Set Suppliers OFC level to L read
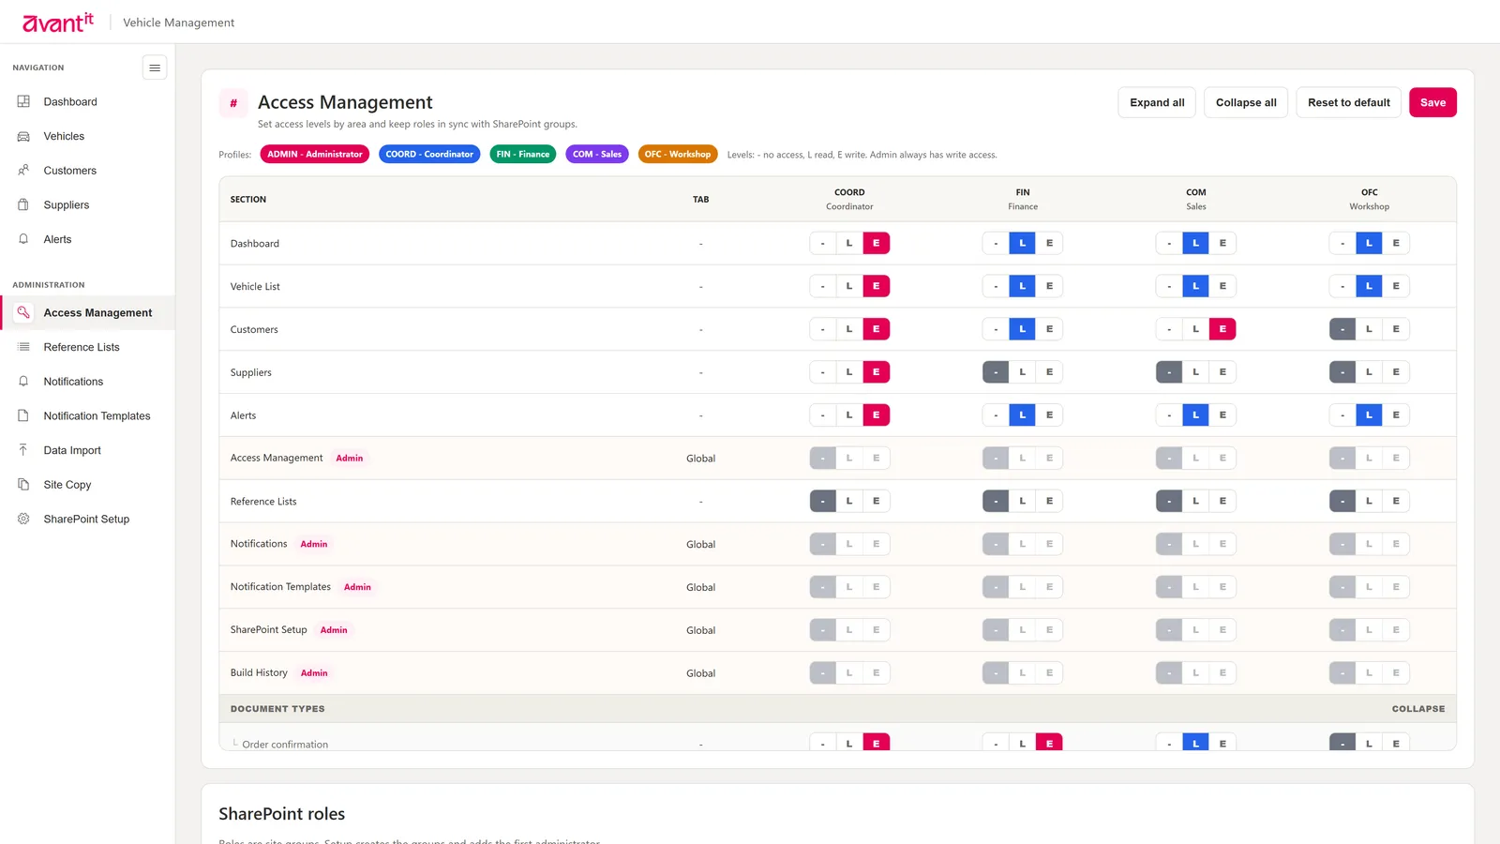1500x844 pixels. (x=1369, y=372)
